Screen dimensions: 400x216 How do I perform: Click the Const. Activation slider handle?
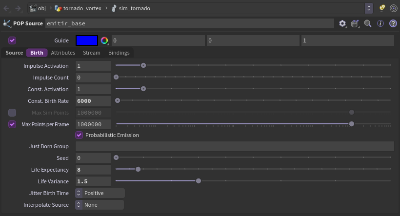click(x=143, y=89)
